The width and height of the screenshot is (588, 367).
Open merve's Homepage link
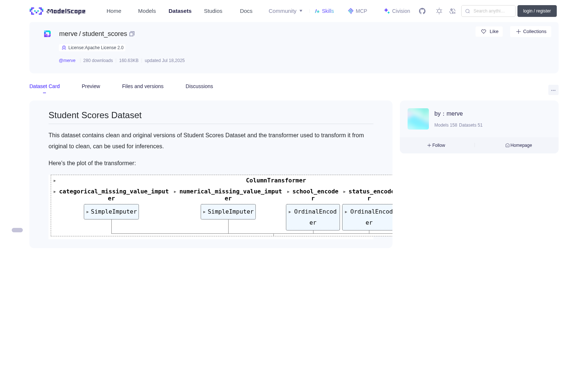coord(519,145)
